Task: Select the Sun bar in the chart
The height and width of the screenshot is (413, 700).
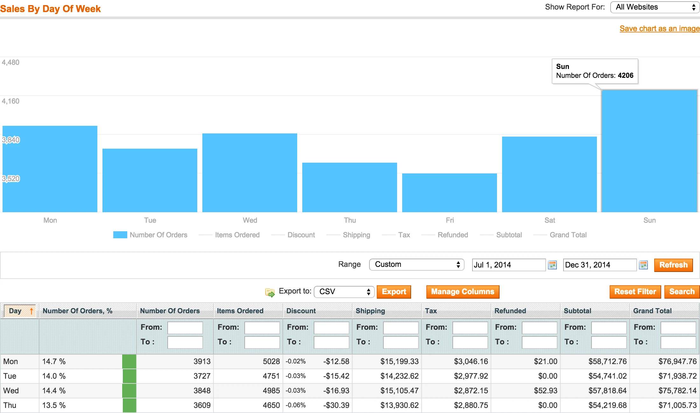Action: tap(649, 149)
